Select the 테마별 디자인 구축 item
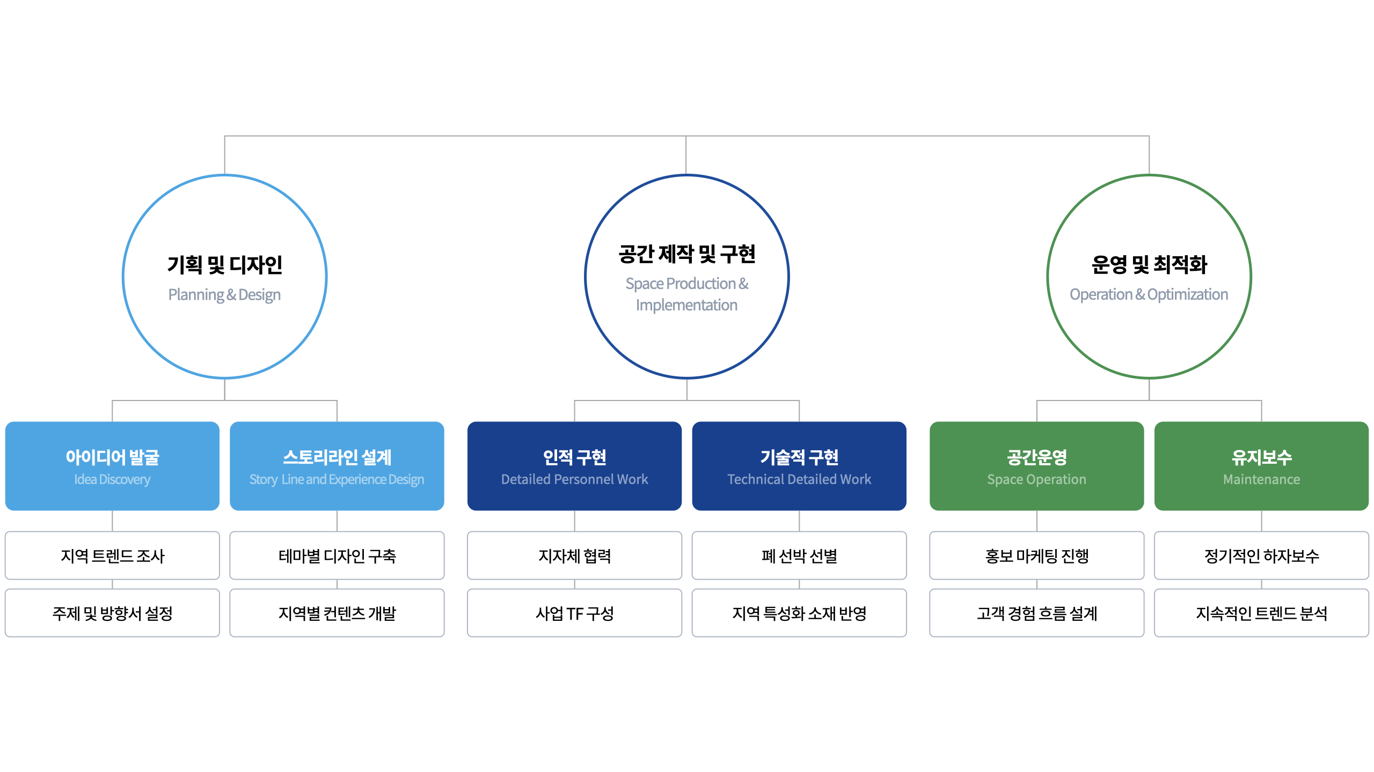Screen dimensions: 1374x772 pos(337,555)
